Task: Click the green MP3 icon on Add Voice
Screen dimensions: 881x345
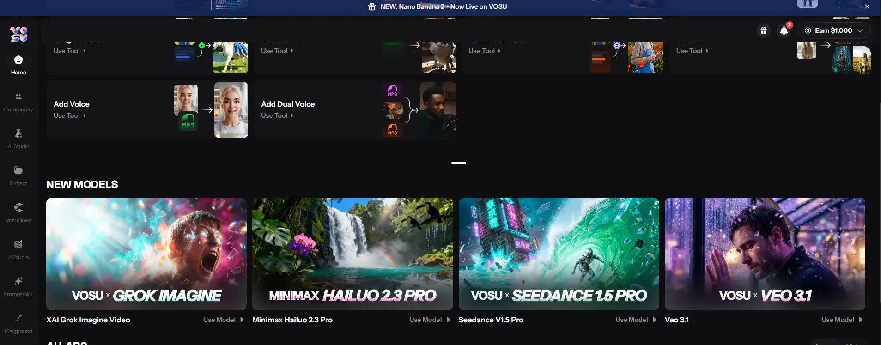Action: tap(188, 121)
